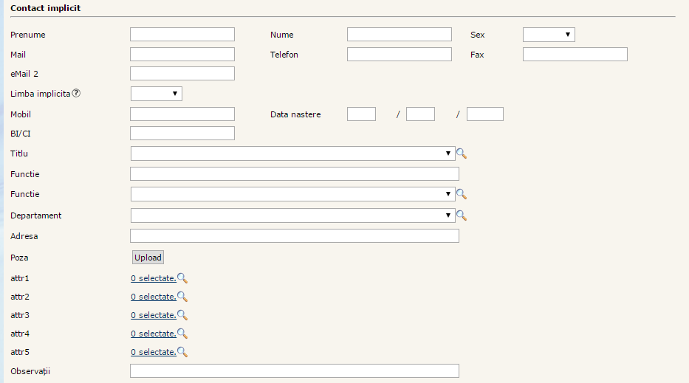Focus the Prenume text field

[182, 35]
